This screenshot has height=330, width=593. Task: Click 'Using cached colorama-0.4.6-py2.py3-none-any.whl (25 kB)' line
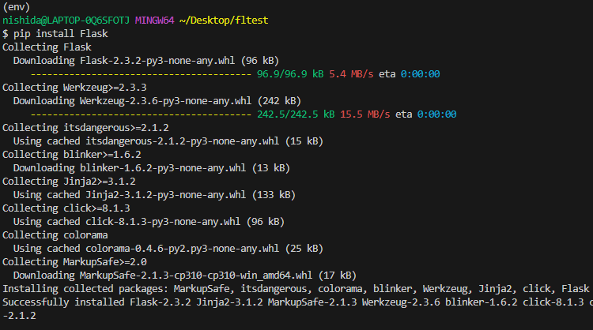pos(168,249)
